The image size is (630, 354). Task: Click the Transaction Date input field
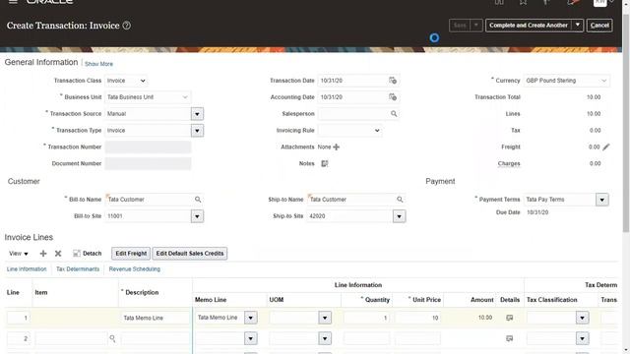[x=352, y=81]
